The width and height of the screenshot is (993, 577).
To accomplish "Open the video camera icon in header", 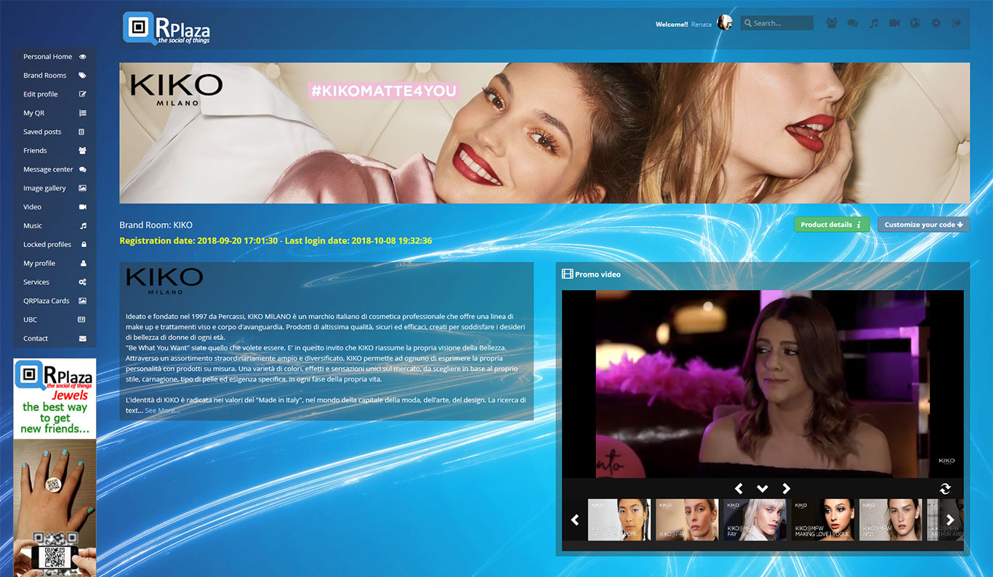I will [894, 23].
